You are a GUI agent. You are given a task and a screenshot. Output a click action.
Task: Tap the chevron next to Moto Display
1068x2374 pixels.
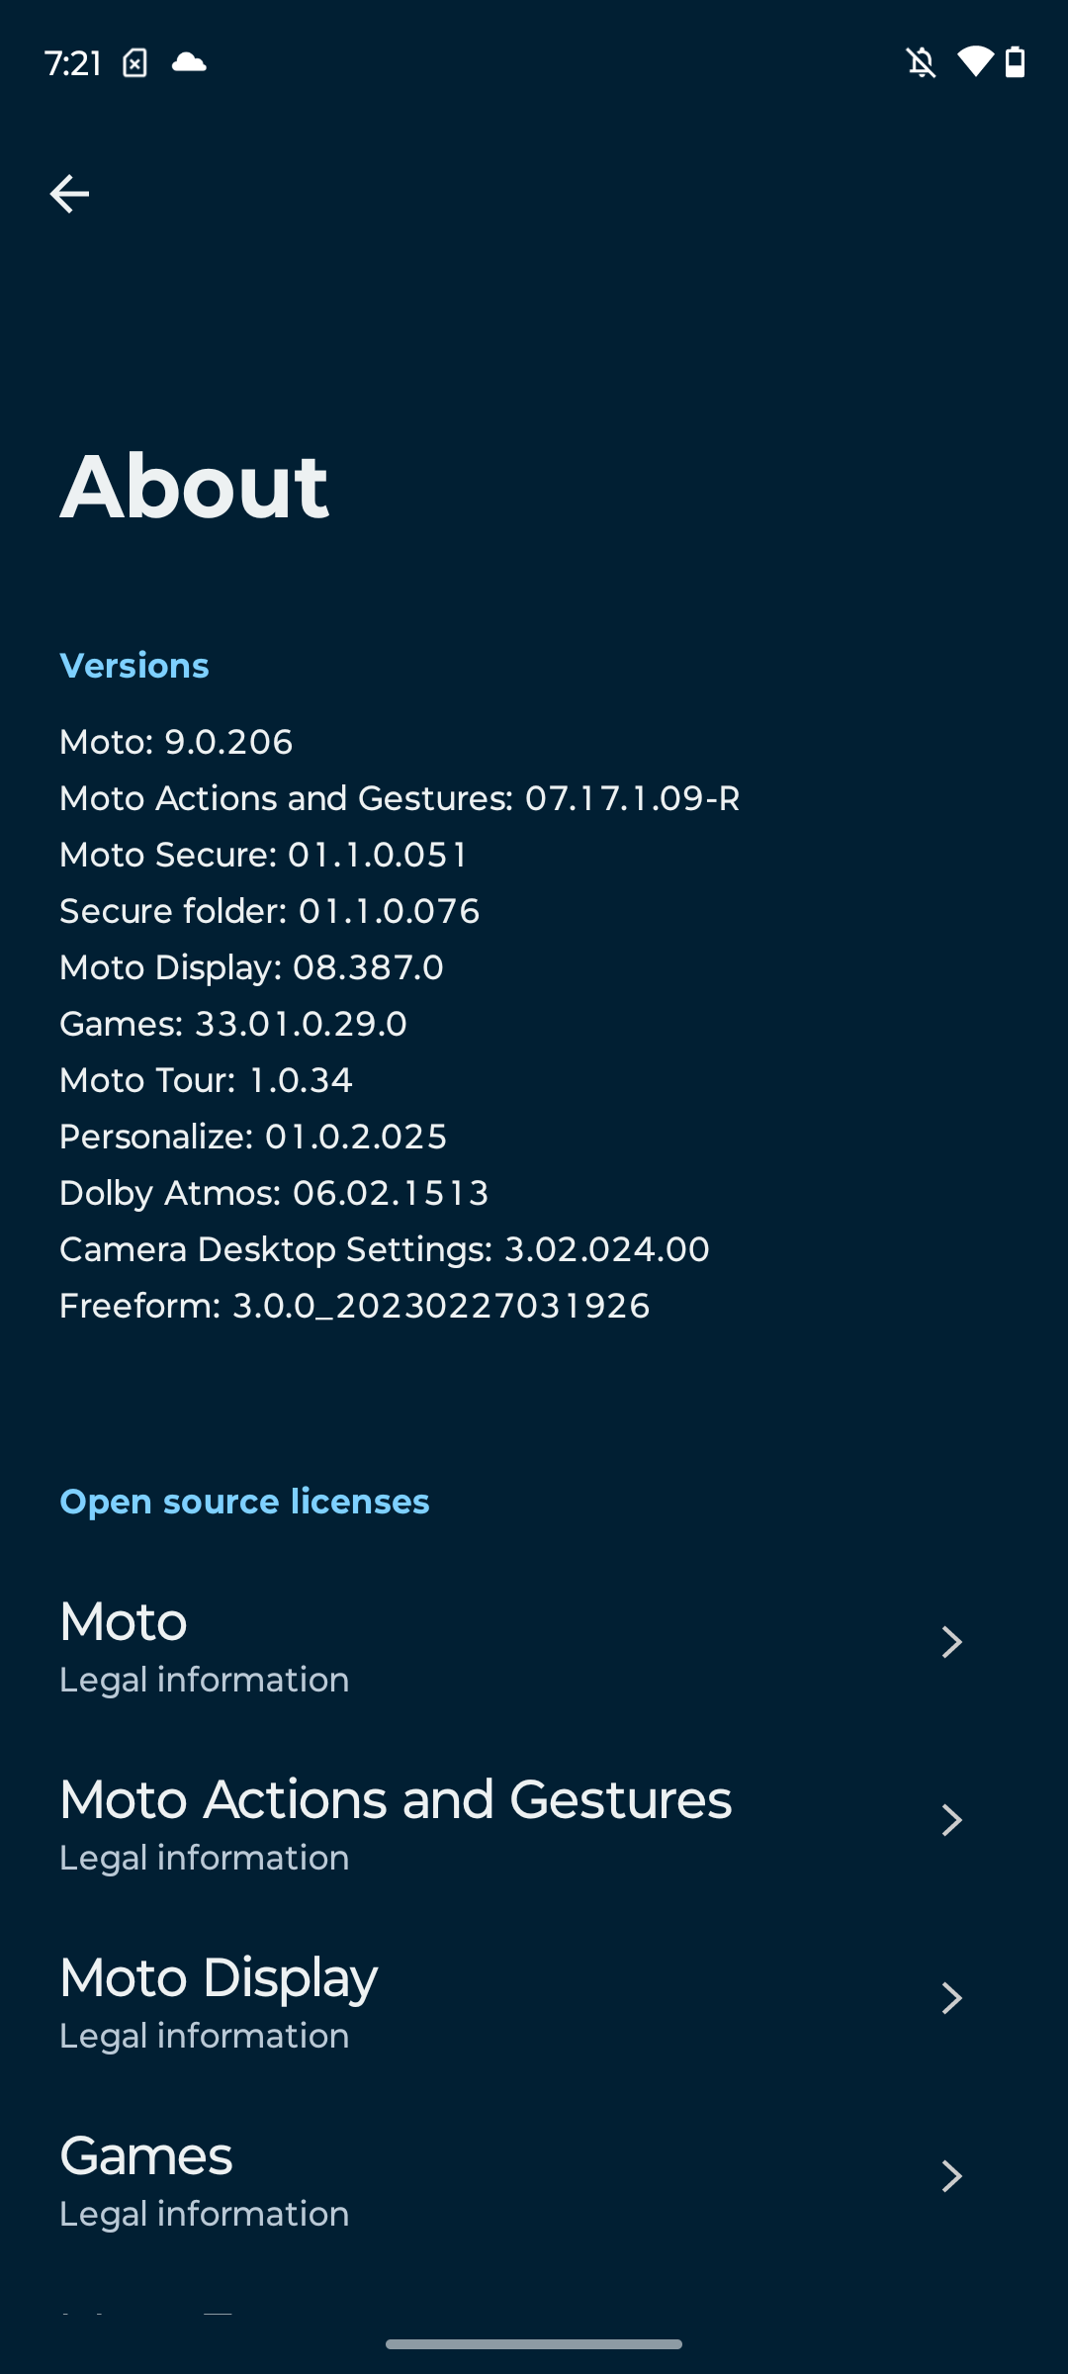point(951,1998)
